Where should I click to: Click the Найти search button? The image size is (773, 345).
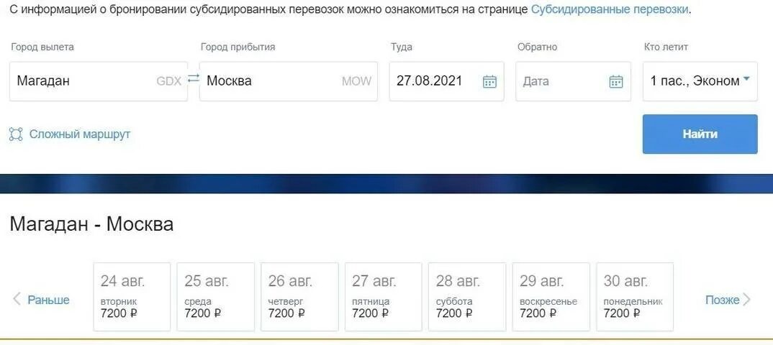click(x=700, y=134)
